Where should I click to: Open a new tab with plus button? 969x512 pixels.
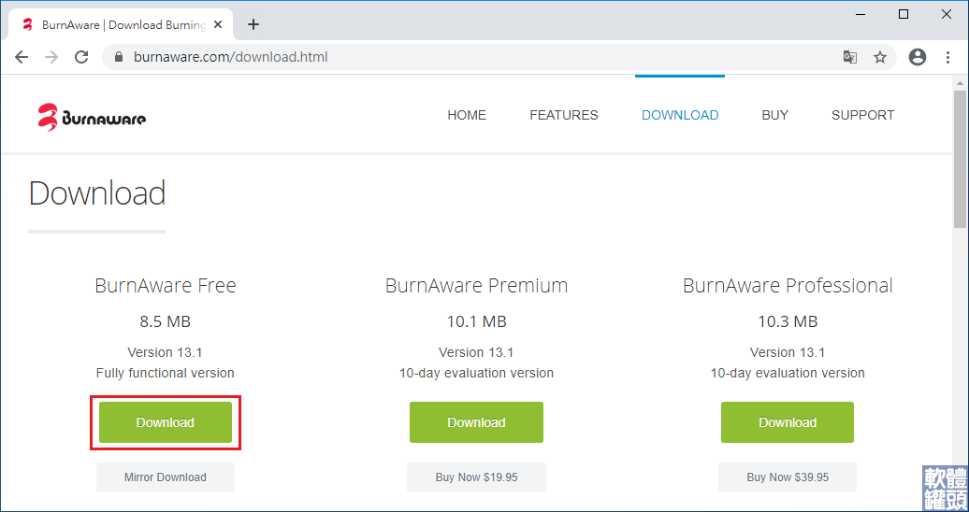pyautogui.click(x=253, y=24)
